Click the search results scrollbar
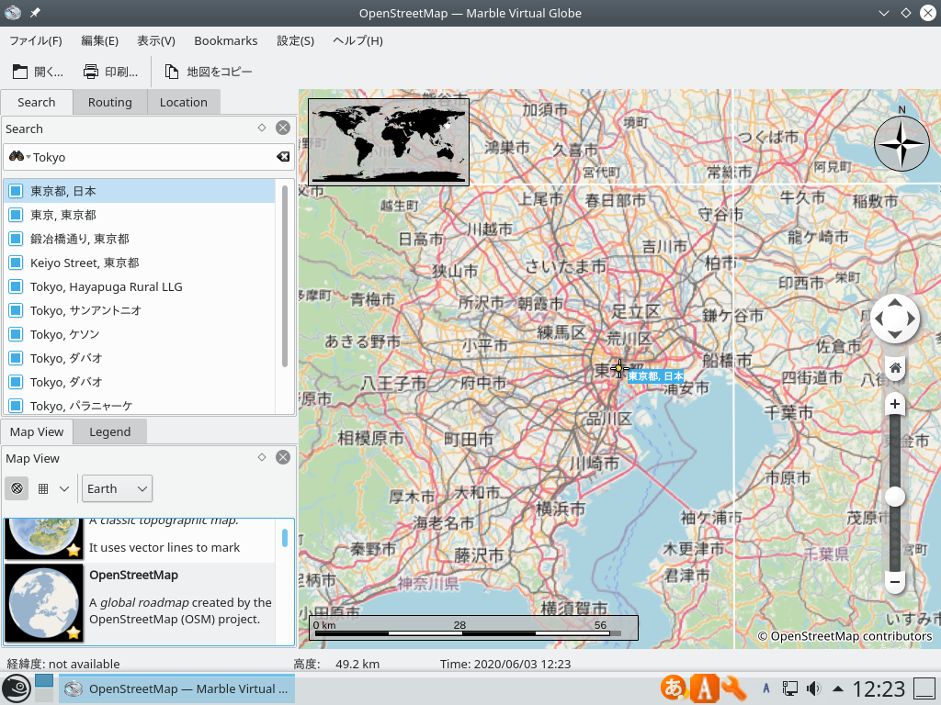Screen dimensions: 941x705 285,275
